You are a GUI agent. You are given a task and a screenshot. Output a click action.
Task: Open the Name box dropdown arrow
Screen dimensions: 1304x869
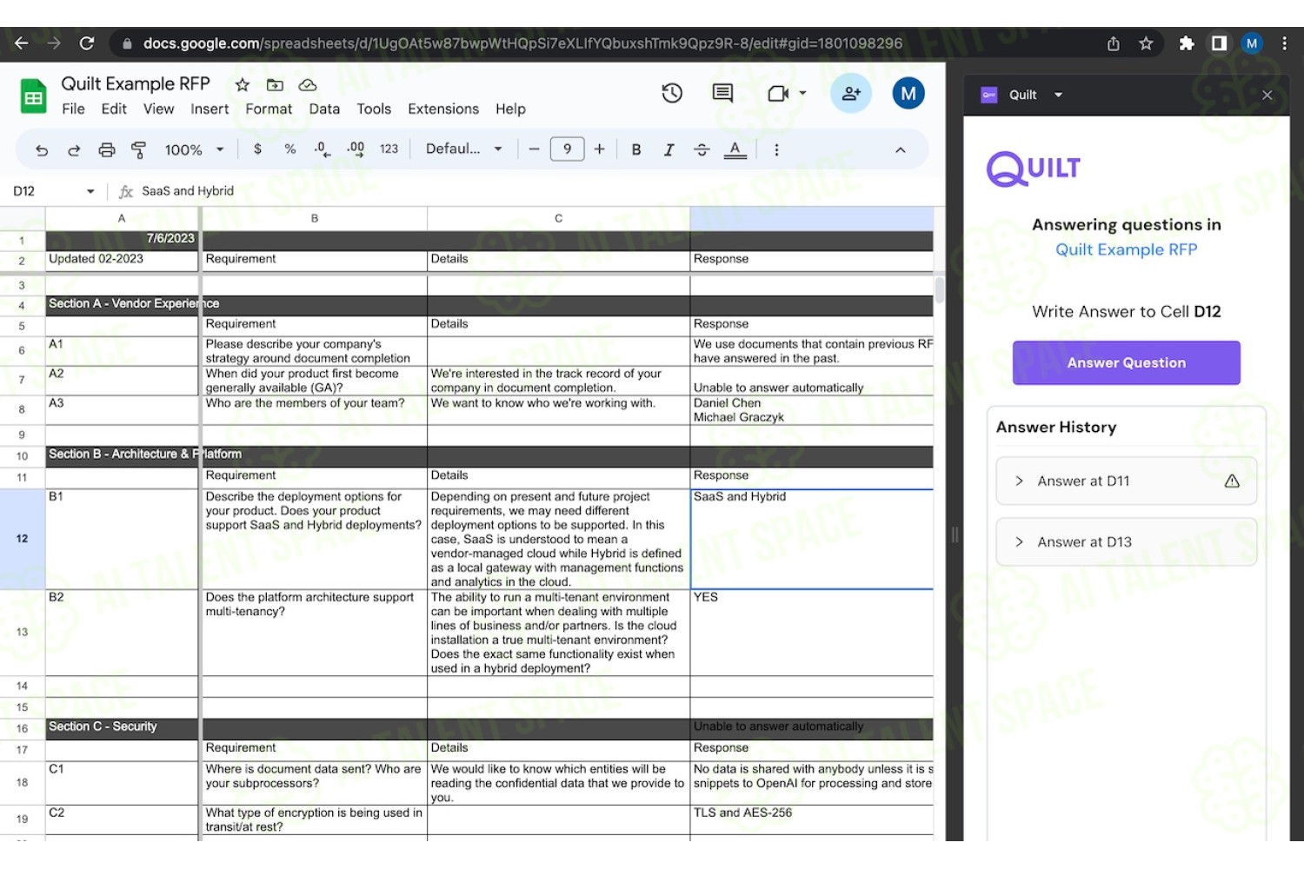(90, 191)
